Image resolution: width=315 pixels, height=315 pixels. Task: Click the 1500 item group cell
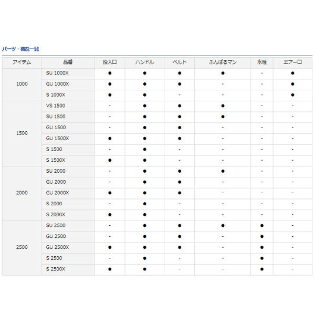click(x=22, y=133)
